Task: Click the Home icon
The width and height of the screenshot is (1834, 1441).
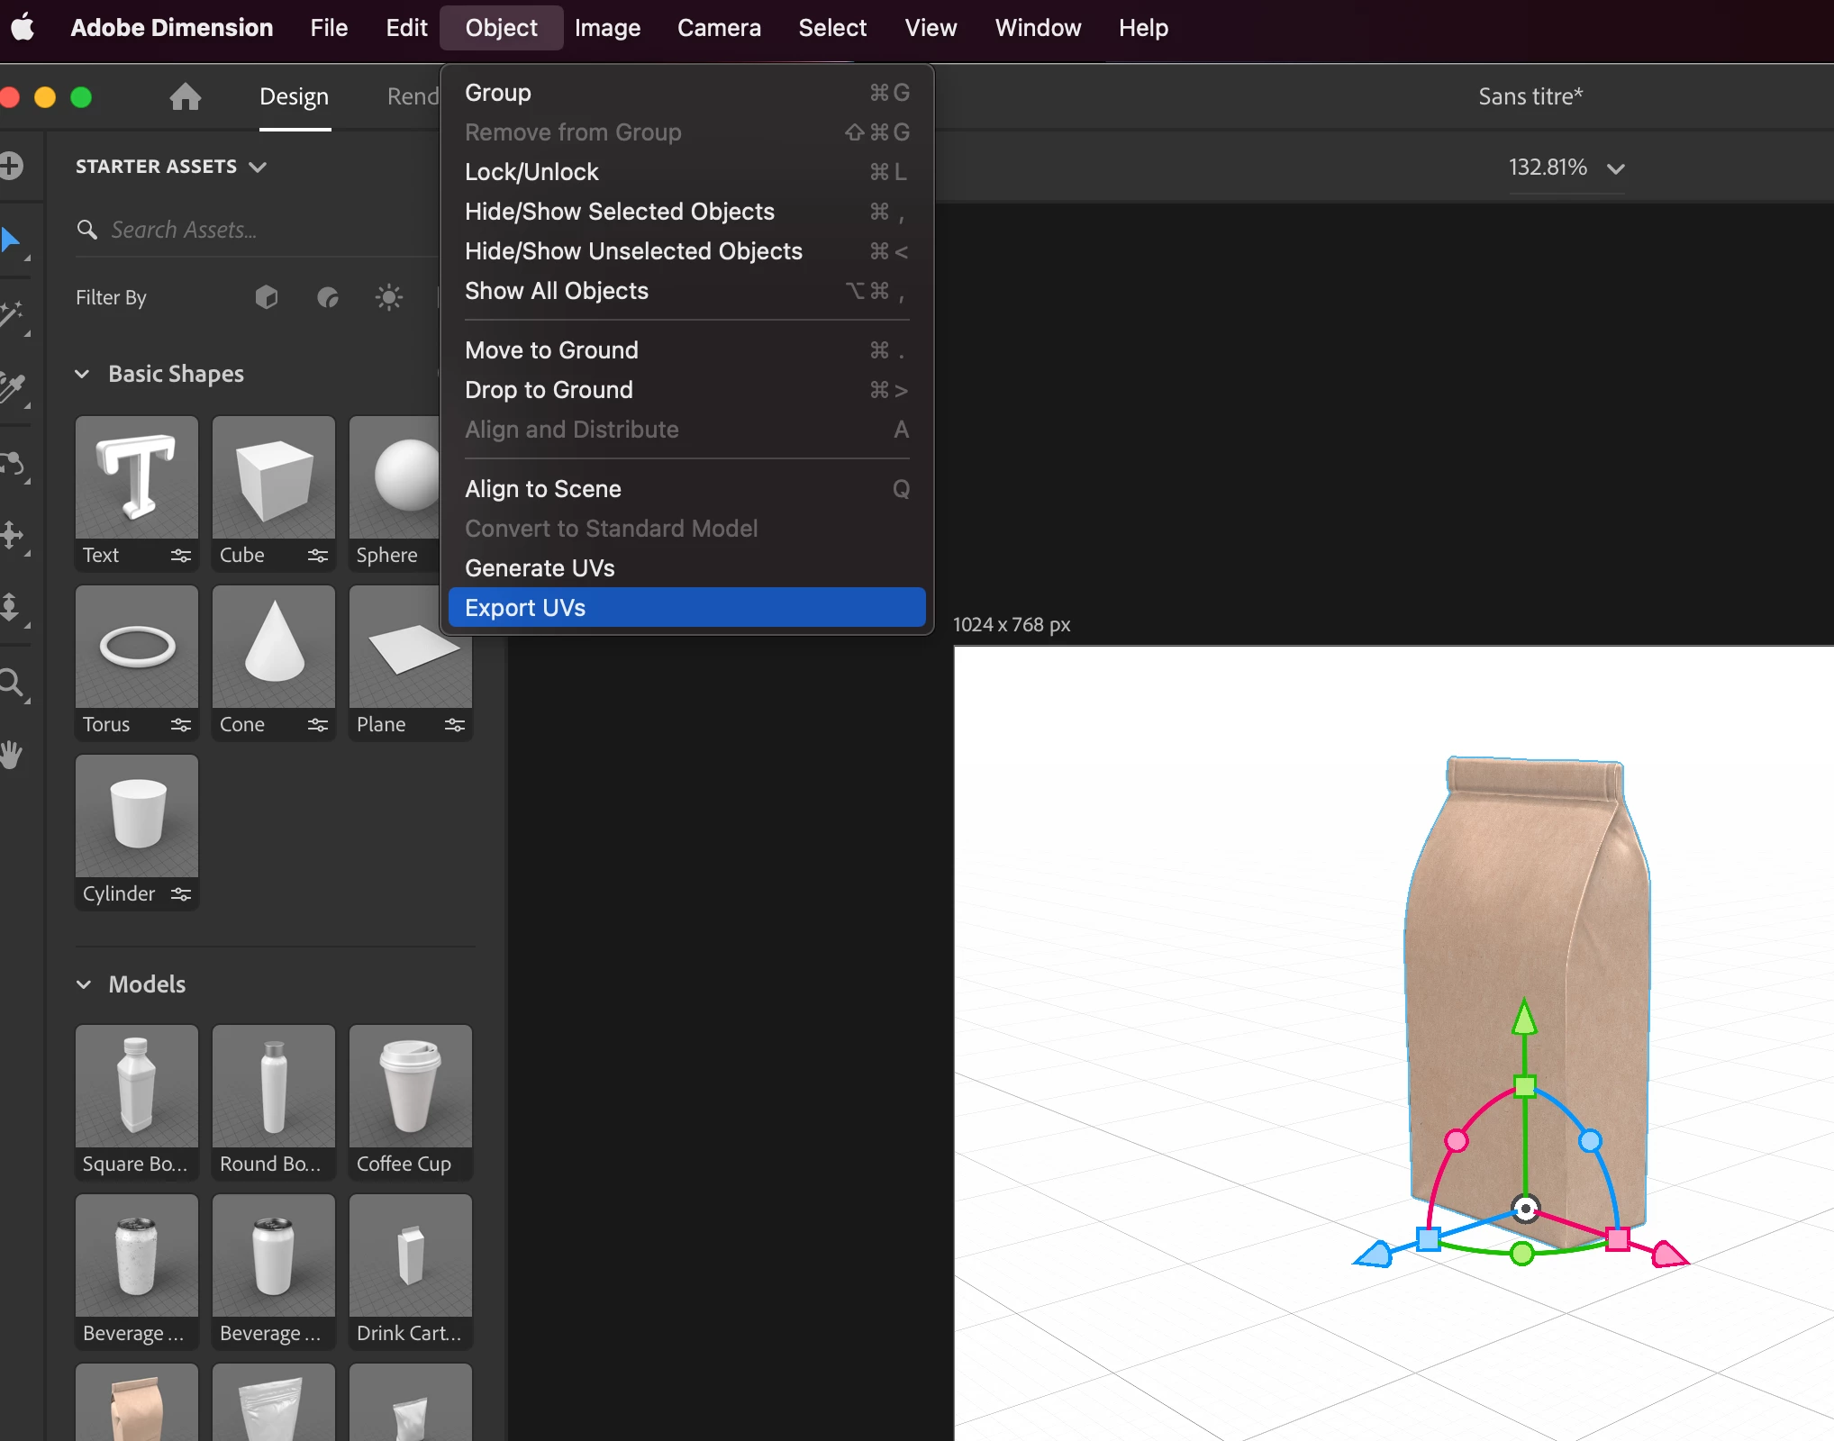Action: [x=185, y=96]
